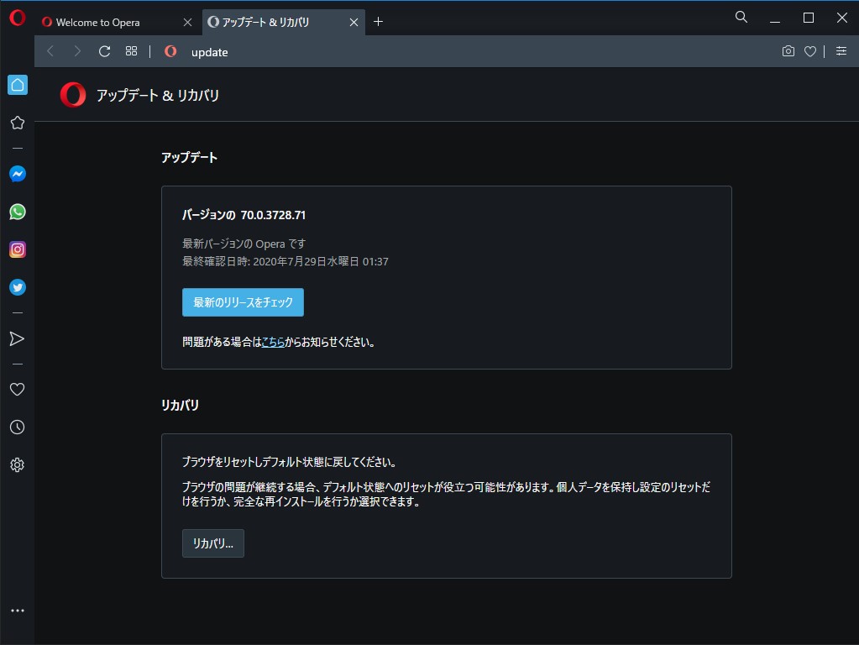The height and width of the screenshot is (645, 859).
Task: Open My Flow paper plane sidebar icon
Action: coord(17,338)
